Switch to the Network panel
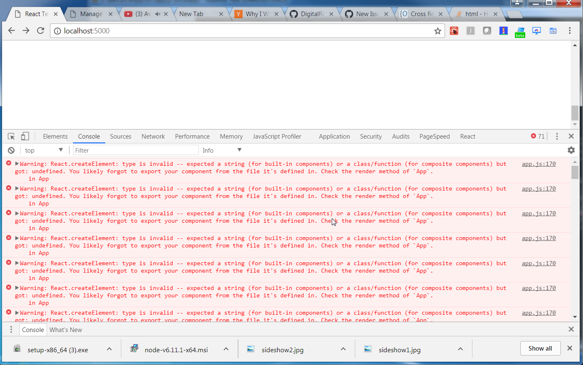Screen dimensions: 583x365 (153, 136)
